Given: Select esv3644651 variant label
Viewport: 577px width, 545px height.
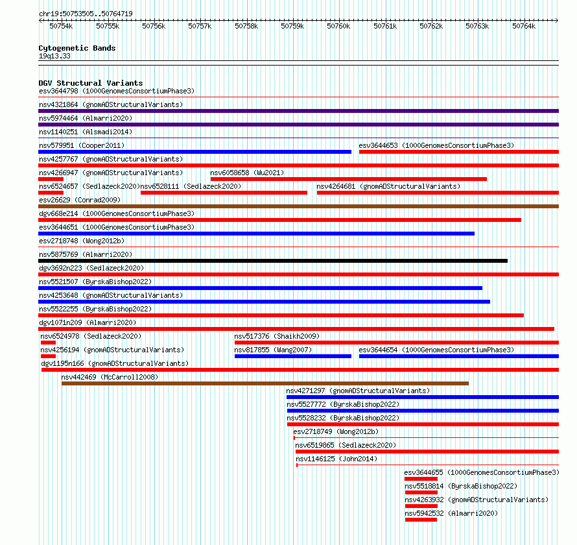Looking at the screenshot, I should tap(117, 227).
